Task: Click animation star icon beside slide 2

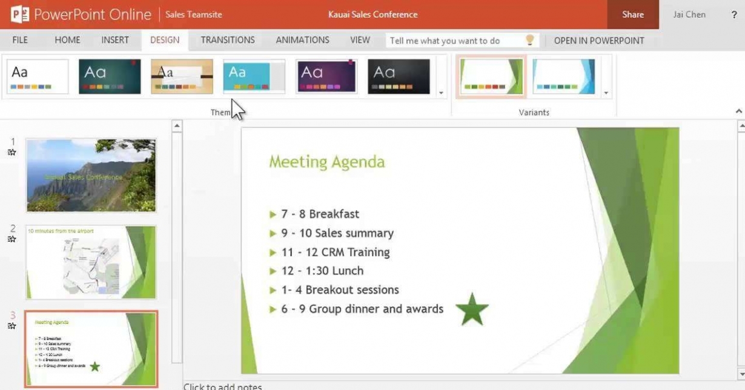Action: 12,239
